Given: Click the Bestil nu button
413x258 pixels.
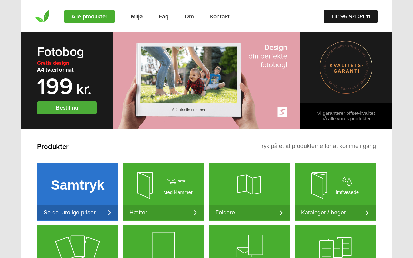Looking at the screenshot, I should [x=67, y=108].
